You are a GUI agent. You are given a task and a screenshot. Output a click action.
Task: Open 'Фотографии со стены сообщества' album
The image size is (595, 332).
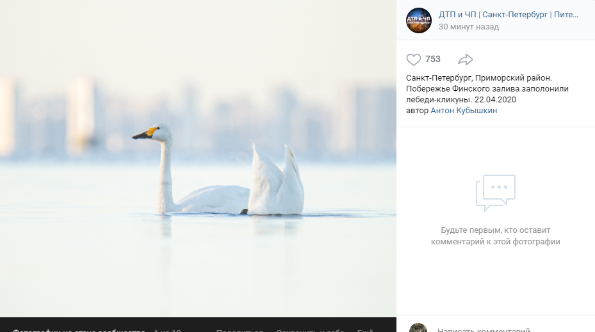79,330
